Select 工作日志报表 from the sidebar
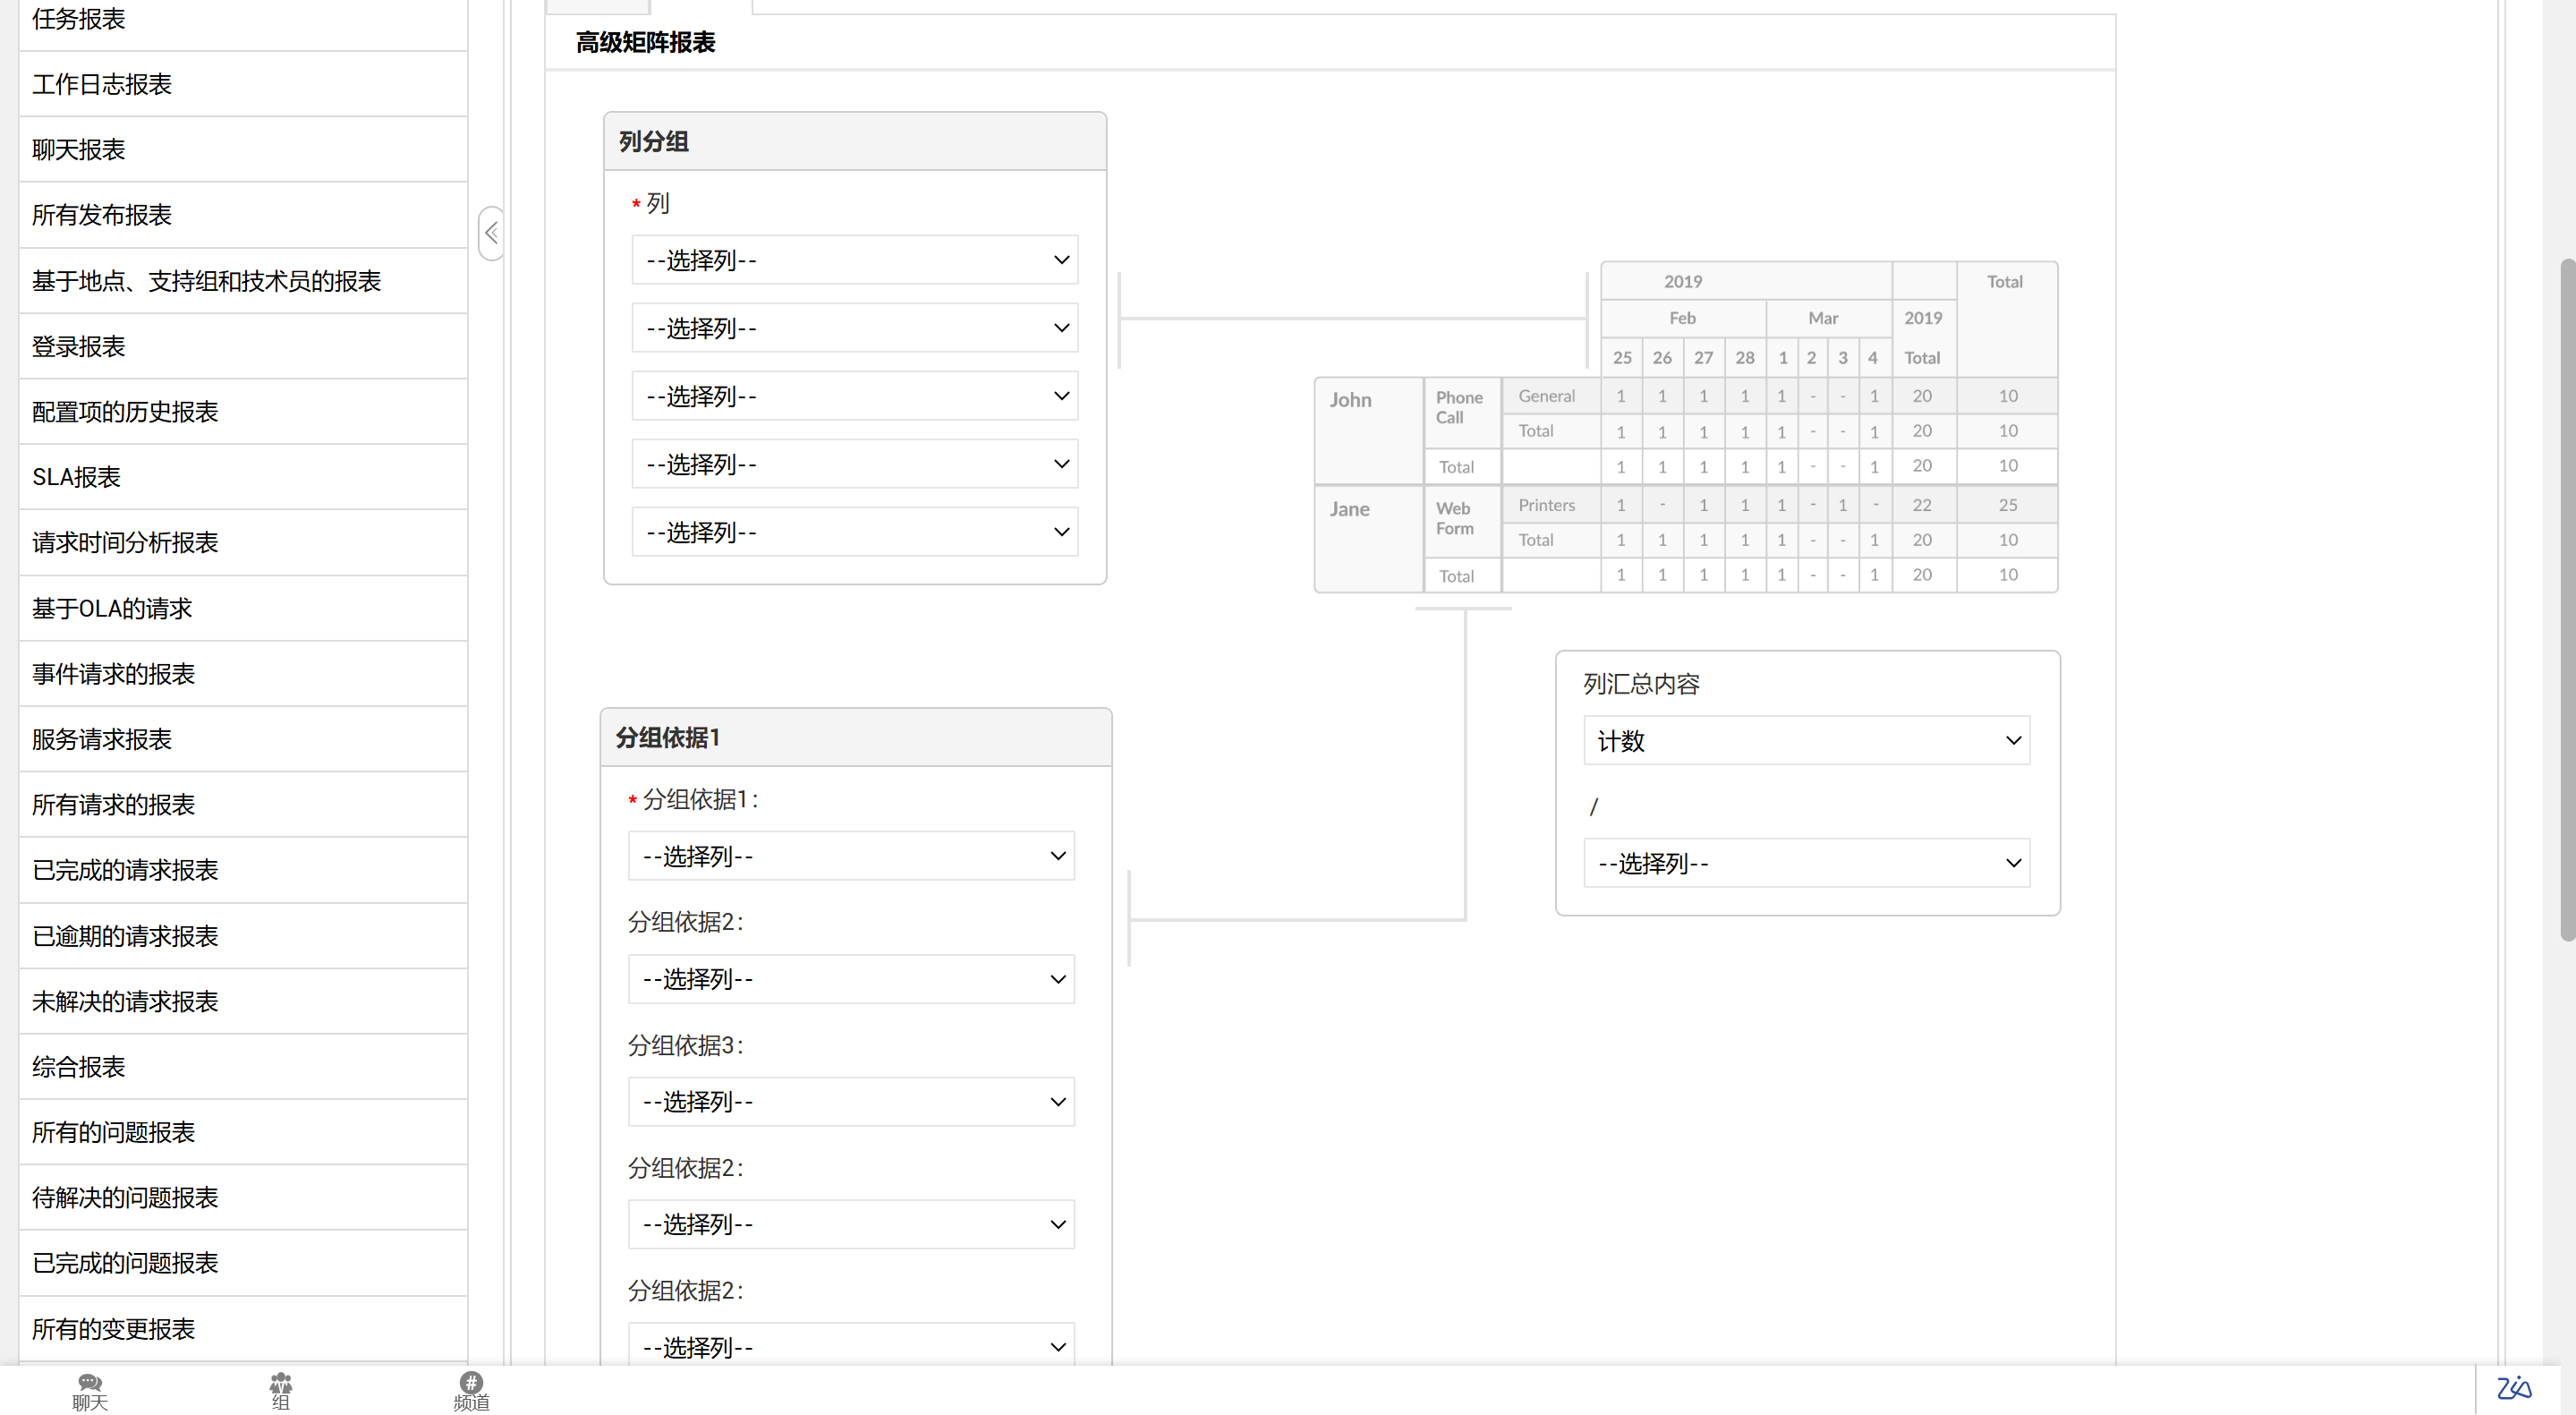Viewport: 2576px width, 1415px height. (x=102, y=84)
